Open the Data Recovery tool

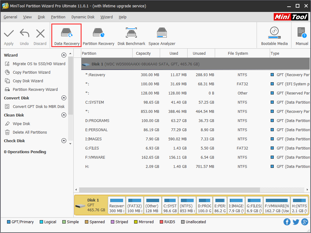tap(67, 35)
